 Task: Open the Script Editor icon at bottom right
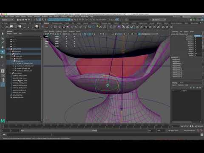click(x=202, y=135)
